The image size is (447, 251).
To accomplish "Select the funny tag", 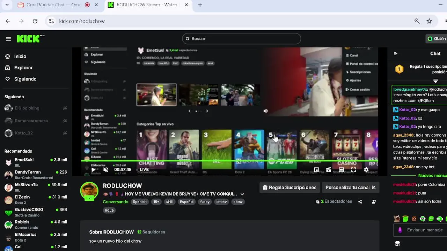I will click(x=205, y=202).
